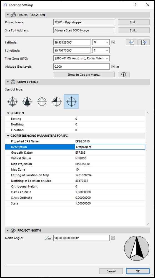Open the Time Zone (UTC) dropdown
The image size is (155, 278).
81,58
